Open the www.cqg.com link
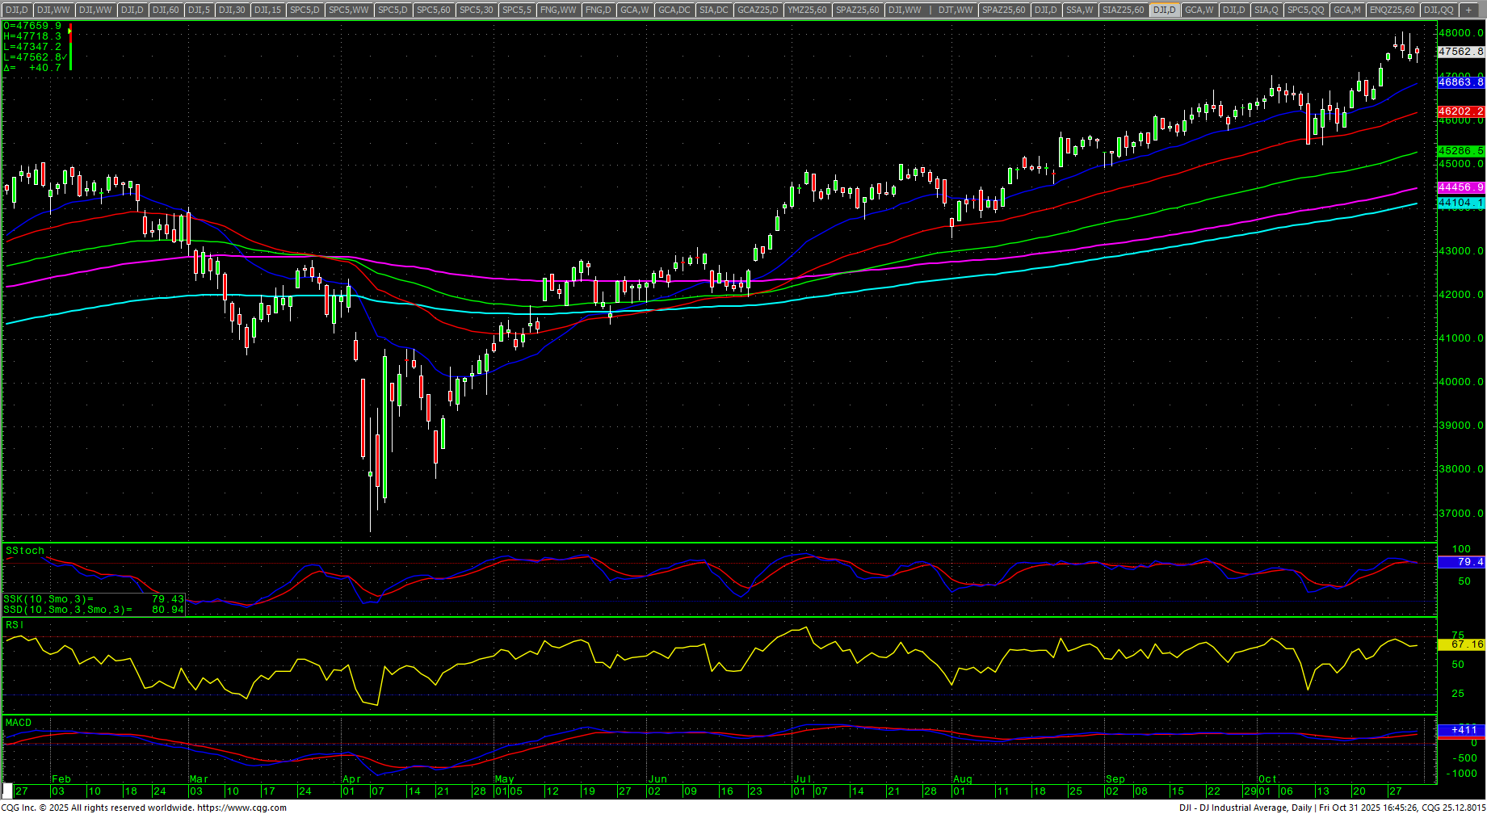The width and height of the screenshot is (1487, 814). tap(242, 808)
